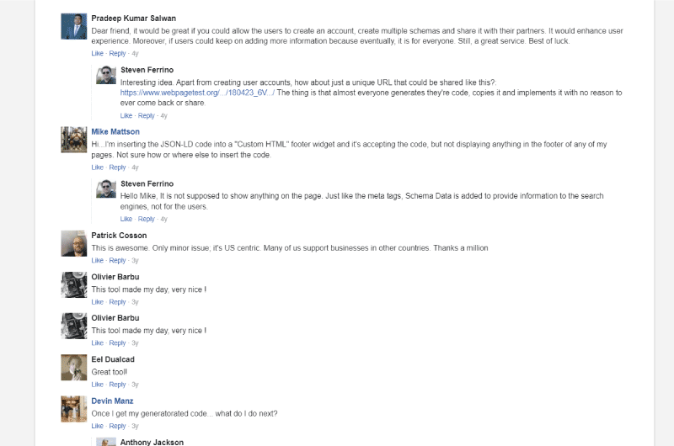The image size is (674, 446).
Task: Like Patrick Cosson's US centric comment
Action: [97, 261]
